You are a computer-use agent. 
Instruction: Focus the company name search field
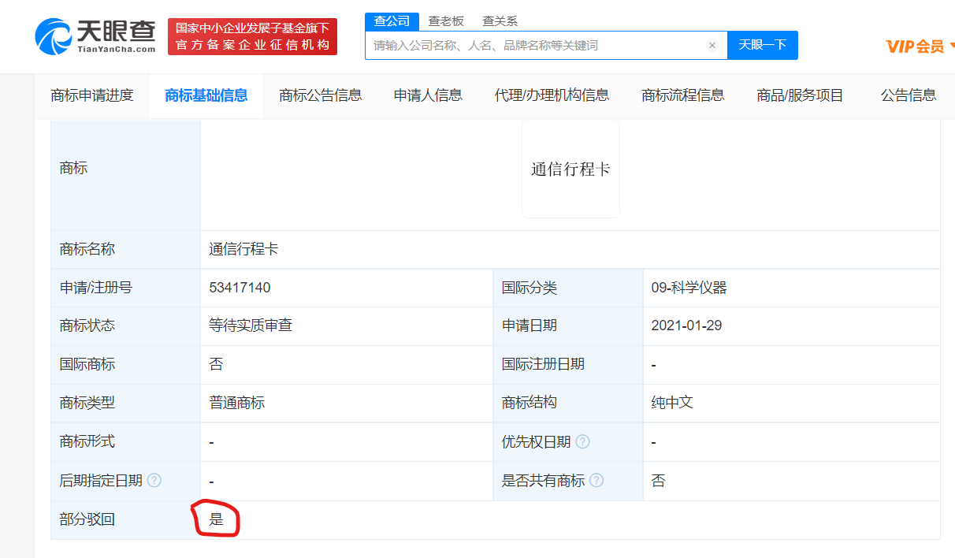pos(536,46)
